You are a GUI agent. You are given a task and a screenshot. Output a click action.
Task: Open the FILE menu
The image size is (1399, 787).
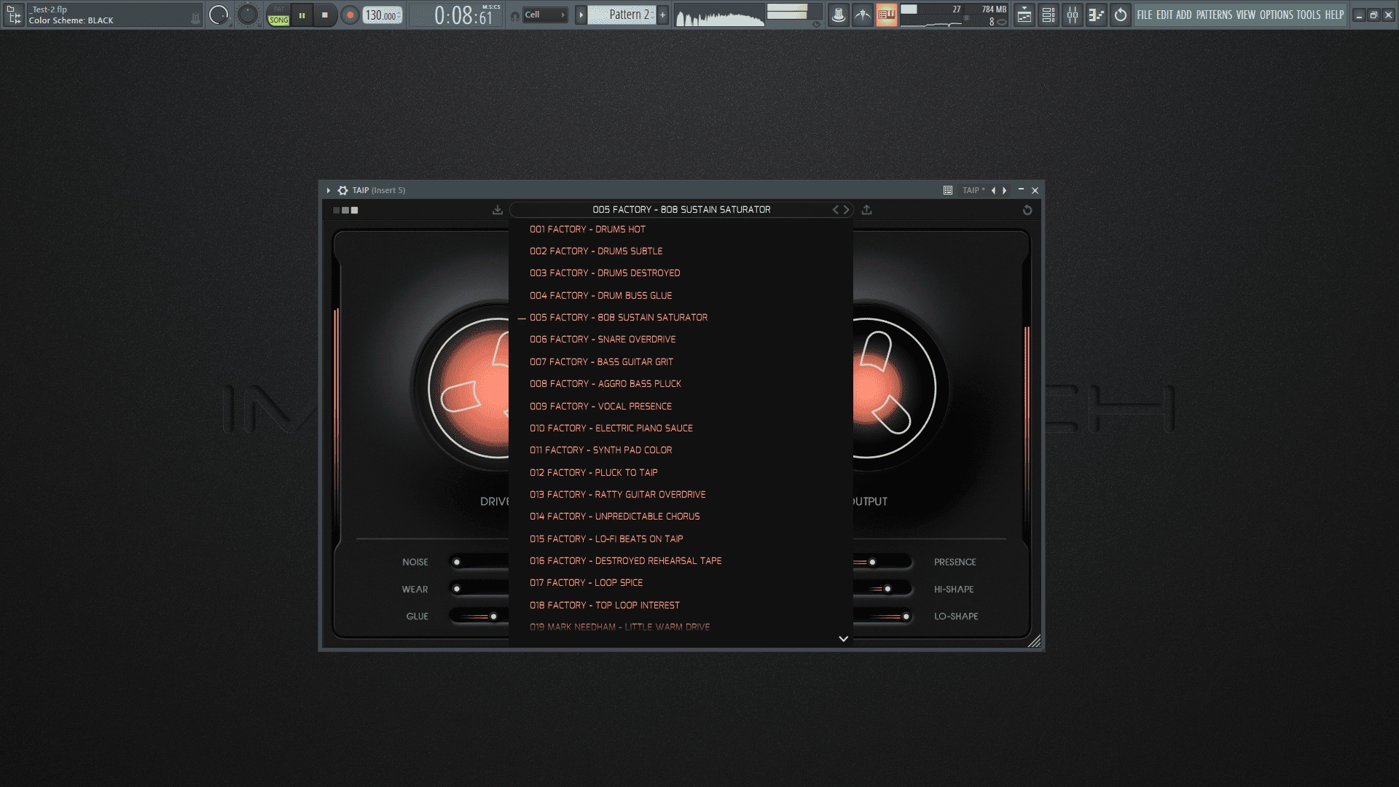tap(1145, 15)
